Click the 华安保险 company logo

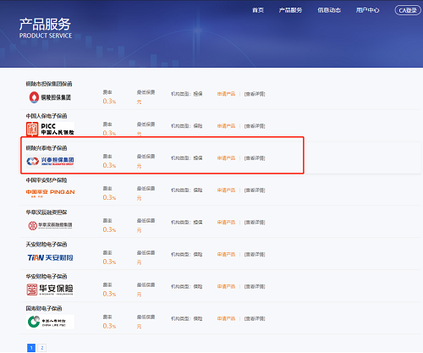click(x=50, y=290)
